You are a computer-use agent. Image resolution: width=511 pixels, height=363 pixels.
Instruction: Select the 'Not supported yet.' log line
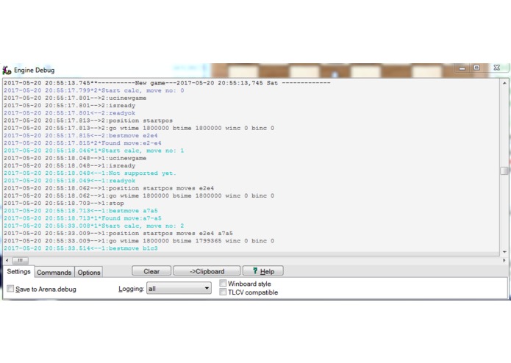coord(90,173)
